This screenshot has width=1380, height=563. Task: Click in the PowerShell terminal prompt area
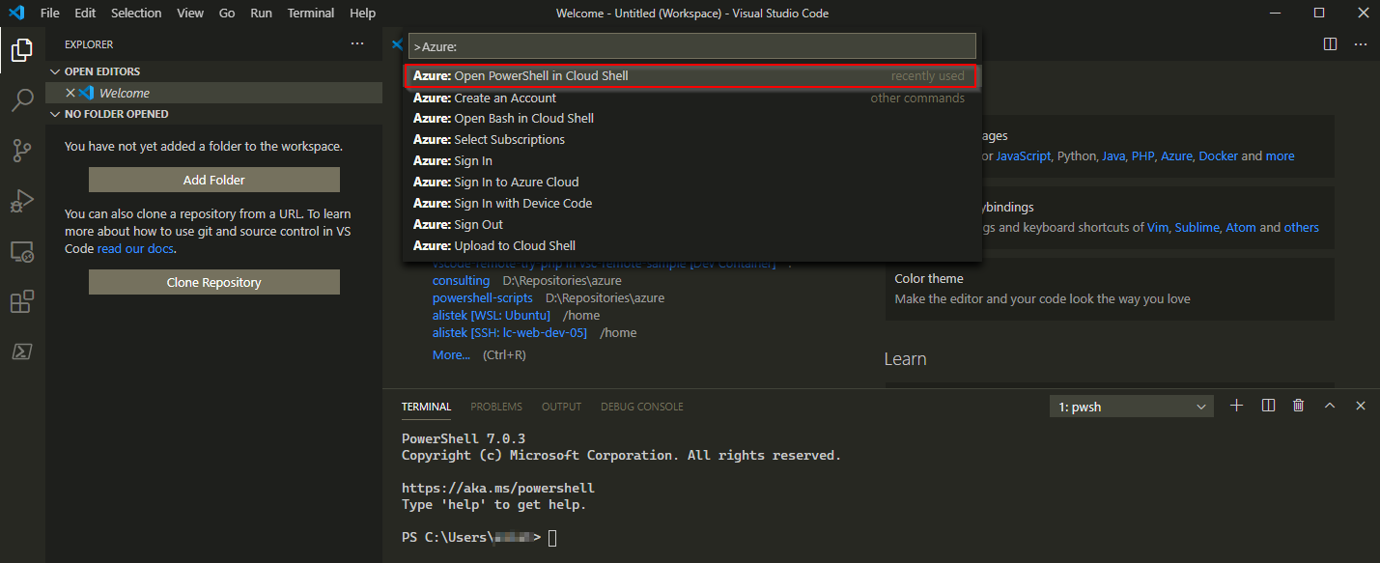point(552,537)
